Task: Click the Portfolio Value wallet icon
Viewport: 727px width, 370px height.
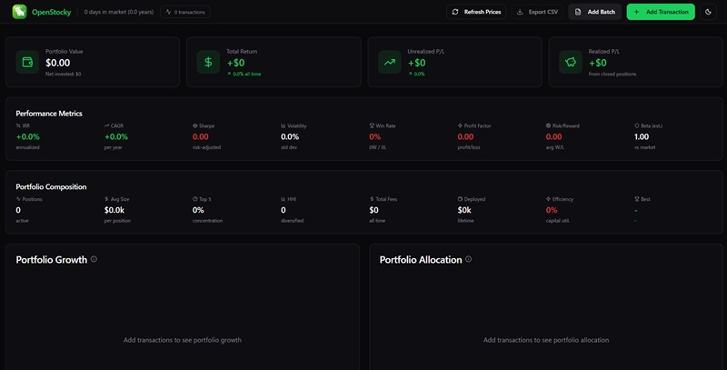Action: (x=27, y=63)
